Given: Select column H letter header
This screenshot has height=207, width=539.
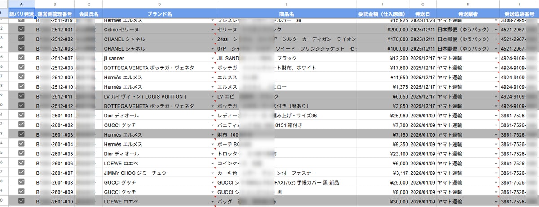Looking at the screenshot, I should 468,4.
